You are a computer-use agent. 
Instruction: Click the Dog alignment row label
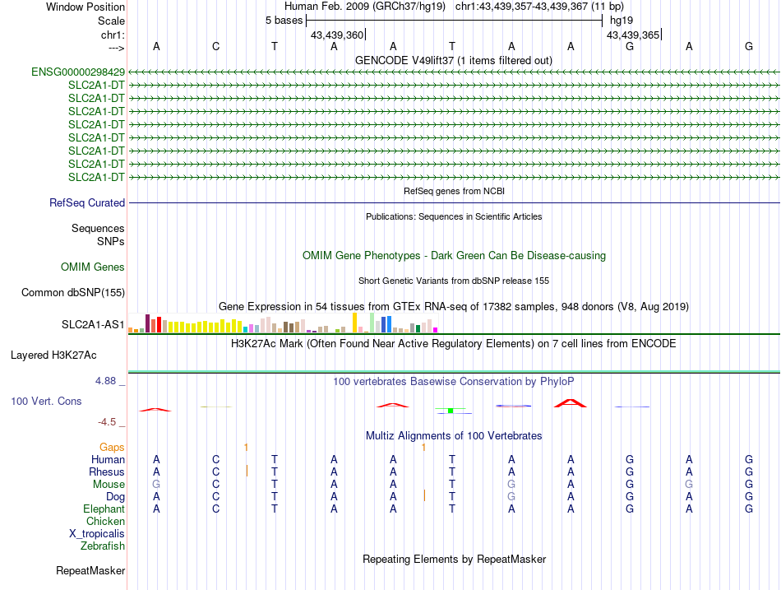(x=115, y=497)
